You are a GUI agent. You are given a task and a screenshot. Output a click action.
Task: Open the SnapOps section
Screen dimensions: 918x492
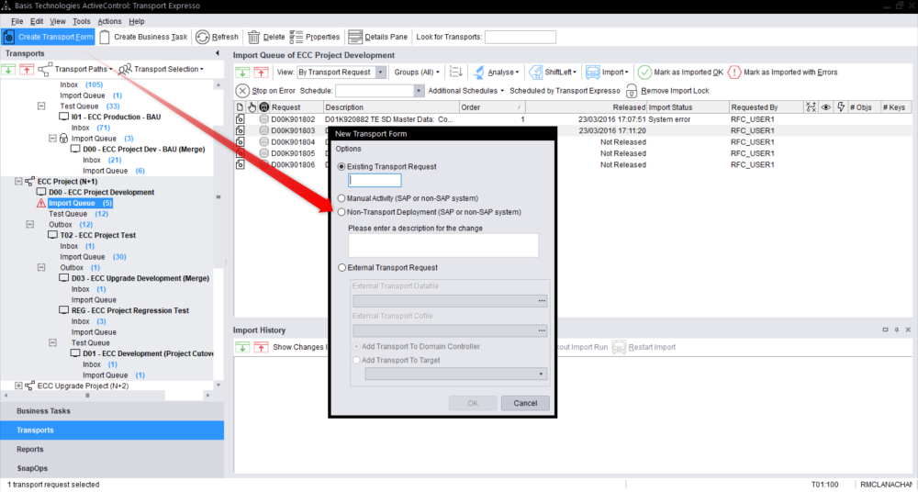(112, 468)
